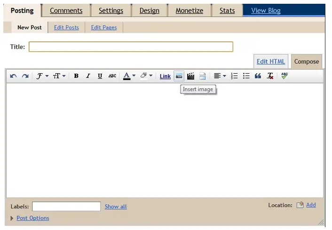The height and width of the screenshot is (230, 332).
Task: Go to Edit Pages
Action: click(104, 28)
